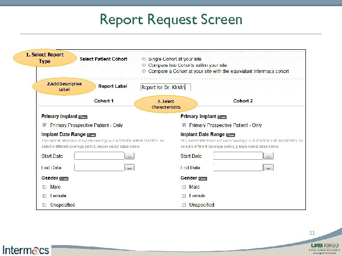
Task: Clear Primary Implant for Cohort 2
Action: coord(222,117)
